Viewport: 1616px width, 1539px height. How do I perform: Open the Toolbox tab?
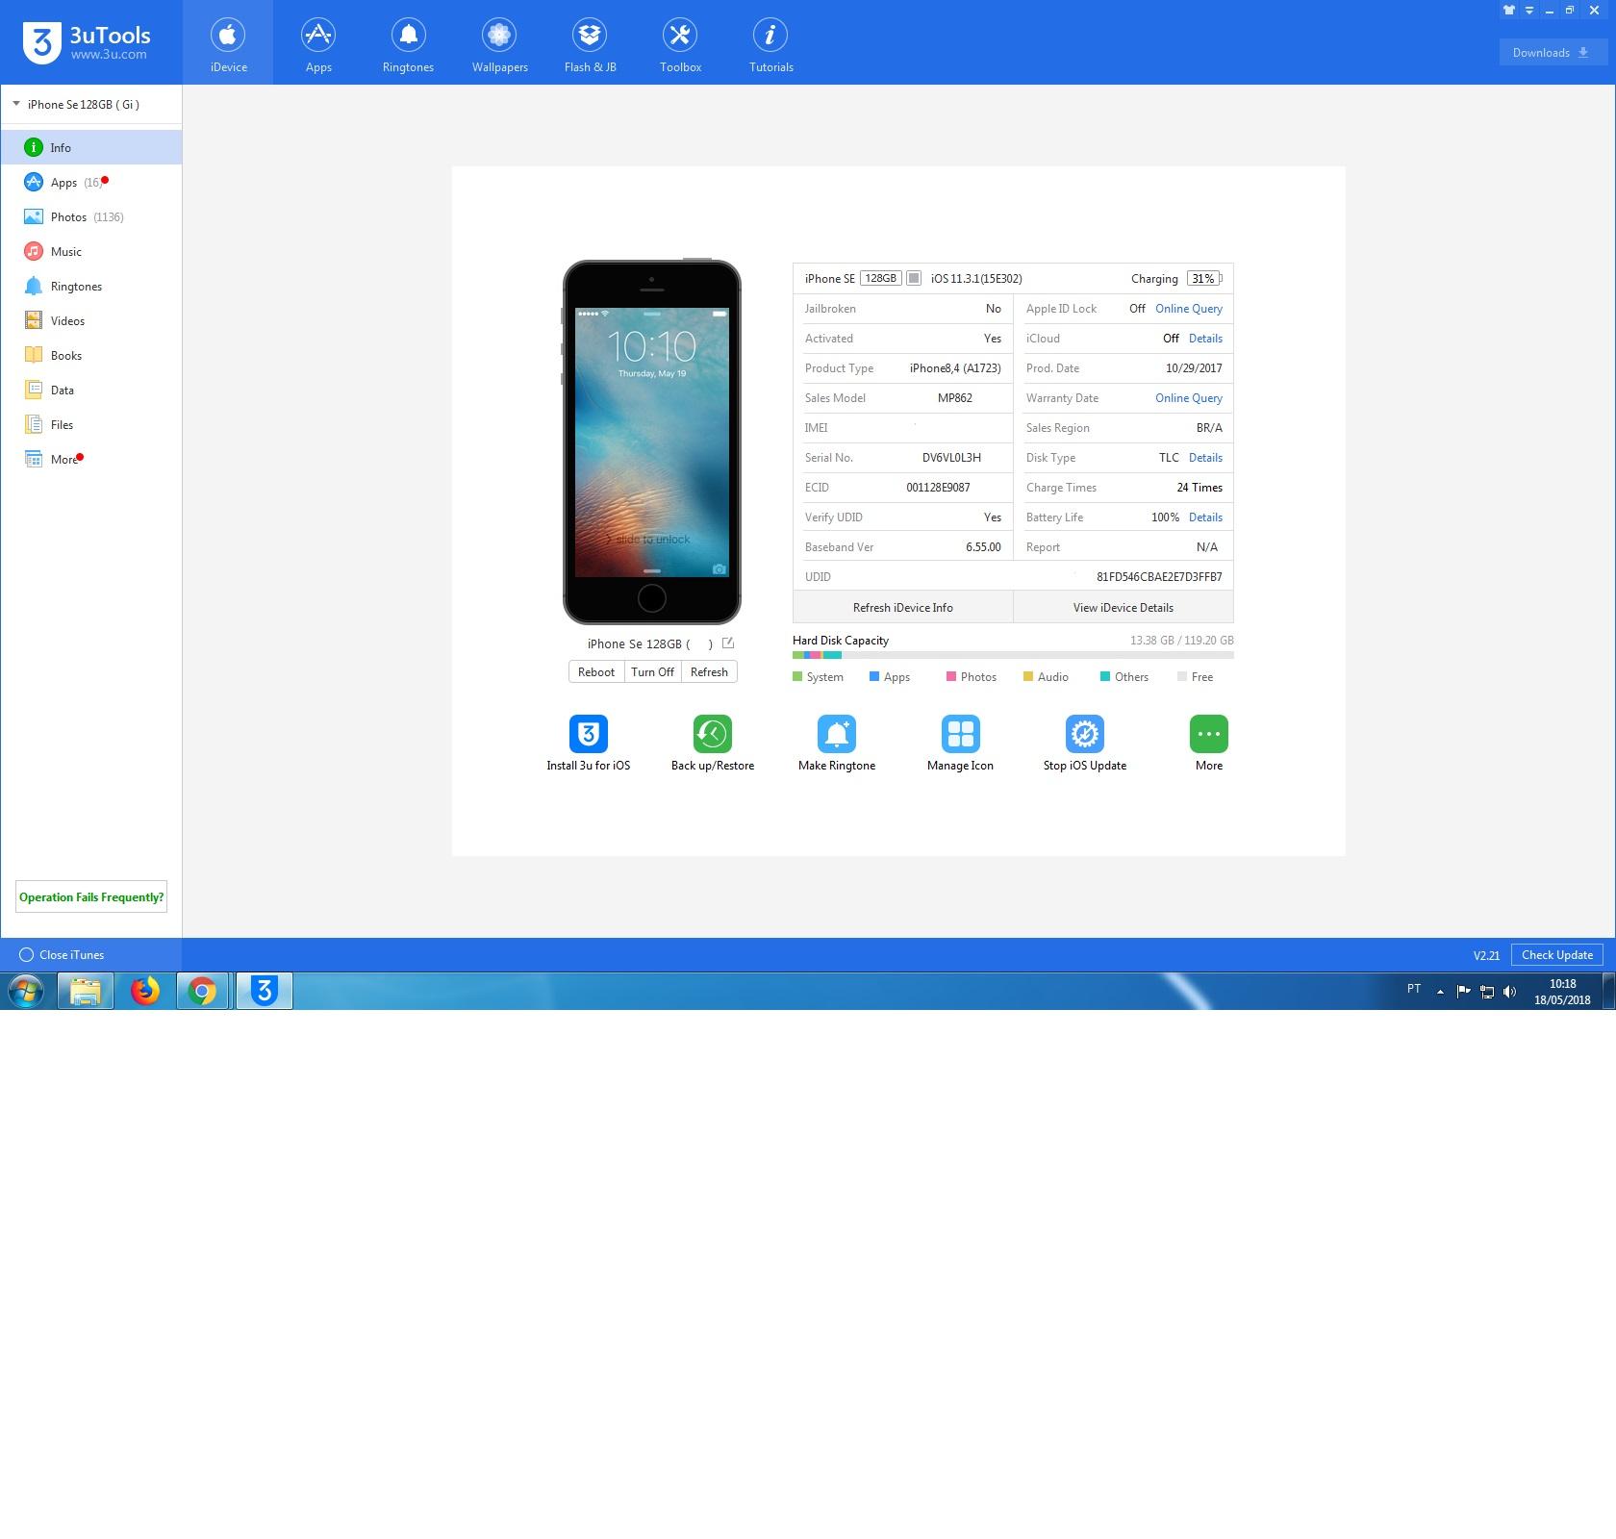point(680,43)
